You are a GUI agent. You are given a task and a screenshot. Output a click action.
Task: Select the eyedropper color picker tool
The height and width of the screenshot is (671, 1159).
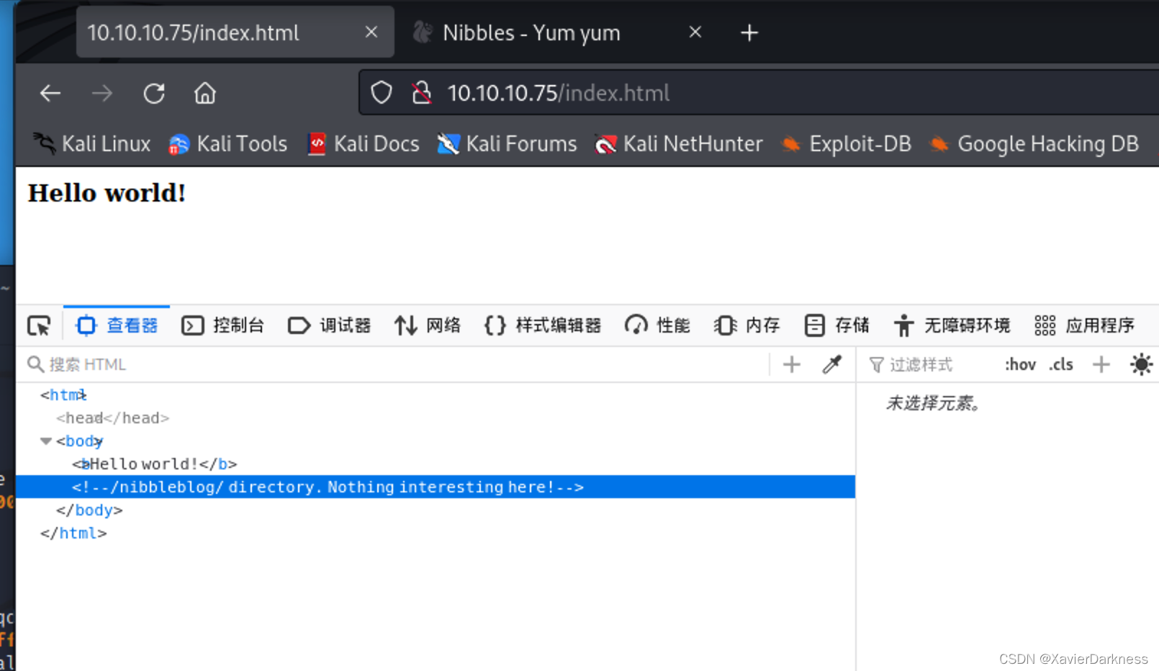(x=832, y=364)
